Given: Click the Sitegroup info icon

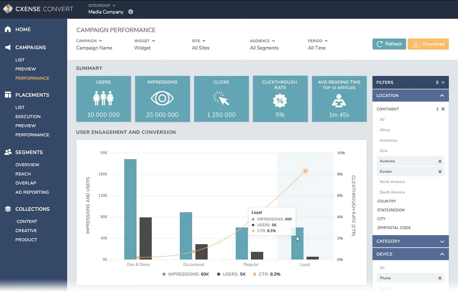Looking at the screenshot, I should click(130, 11).
